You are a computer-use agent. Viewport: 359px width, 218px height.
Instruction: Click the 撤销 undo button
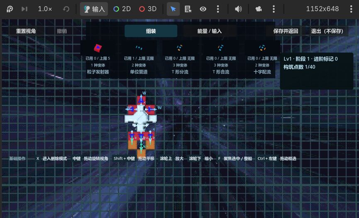(x=62, y=31)
